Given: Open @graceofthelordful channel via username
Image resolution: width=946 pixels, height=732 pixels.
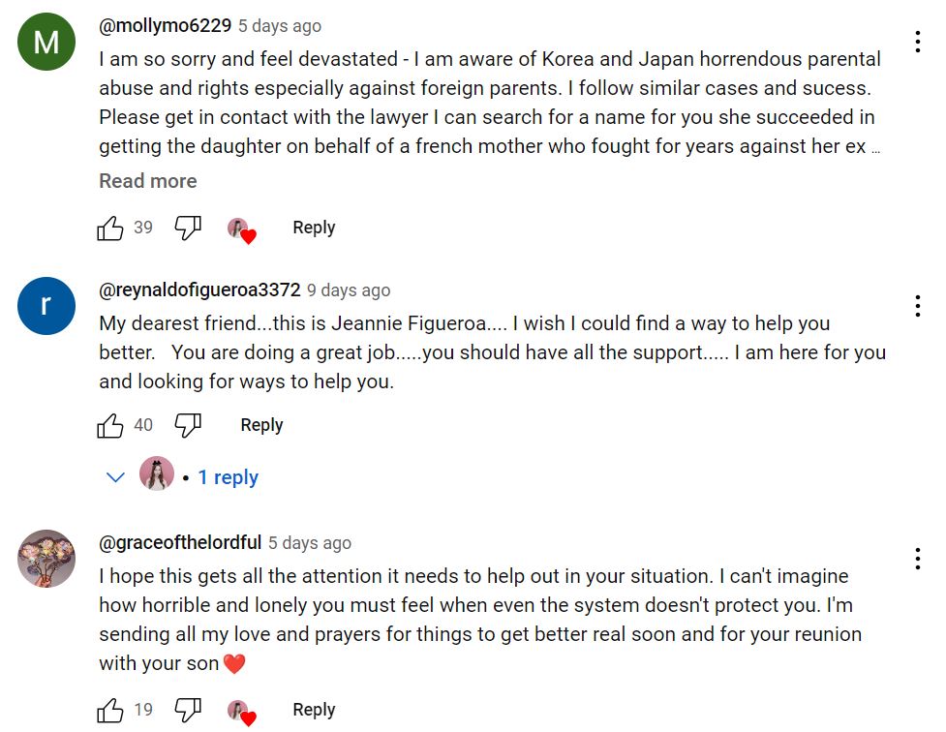Looking at the screenshot, I should (180, 542).
